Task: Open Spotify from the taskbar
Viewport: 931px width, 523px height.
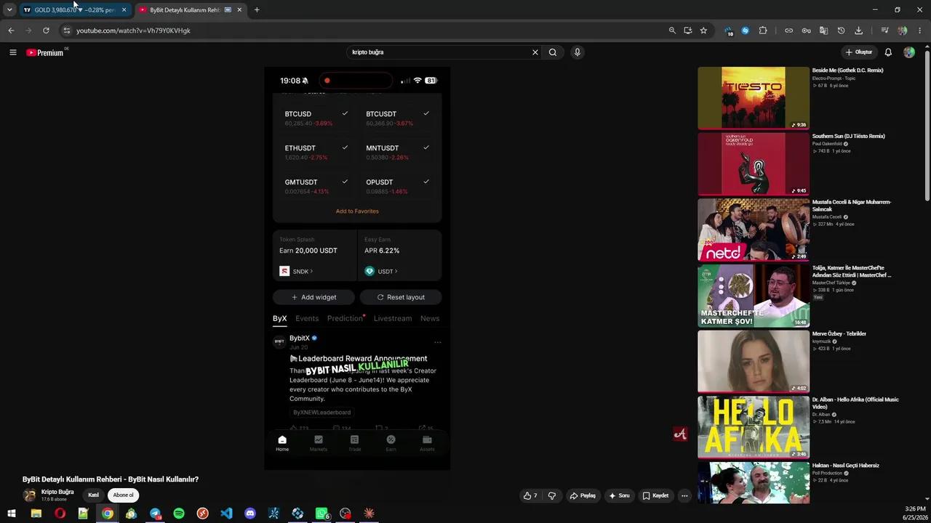Action: click(179, 514)
